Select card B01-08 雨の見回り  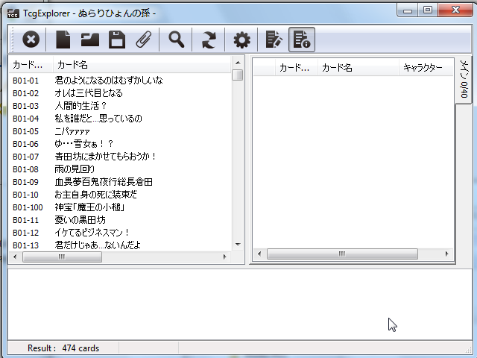click(120, 169)
